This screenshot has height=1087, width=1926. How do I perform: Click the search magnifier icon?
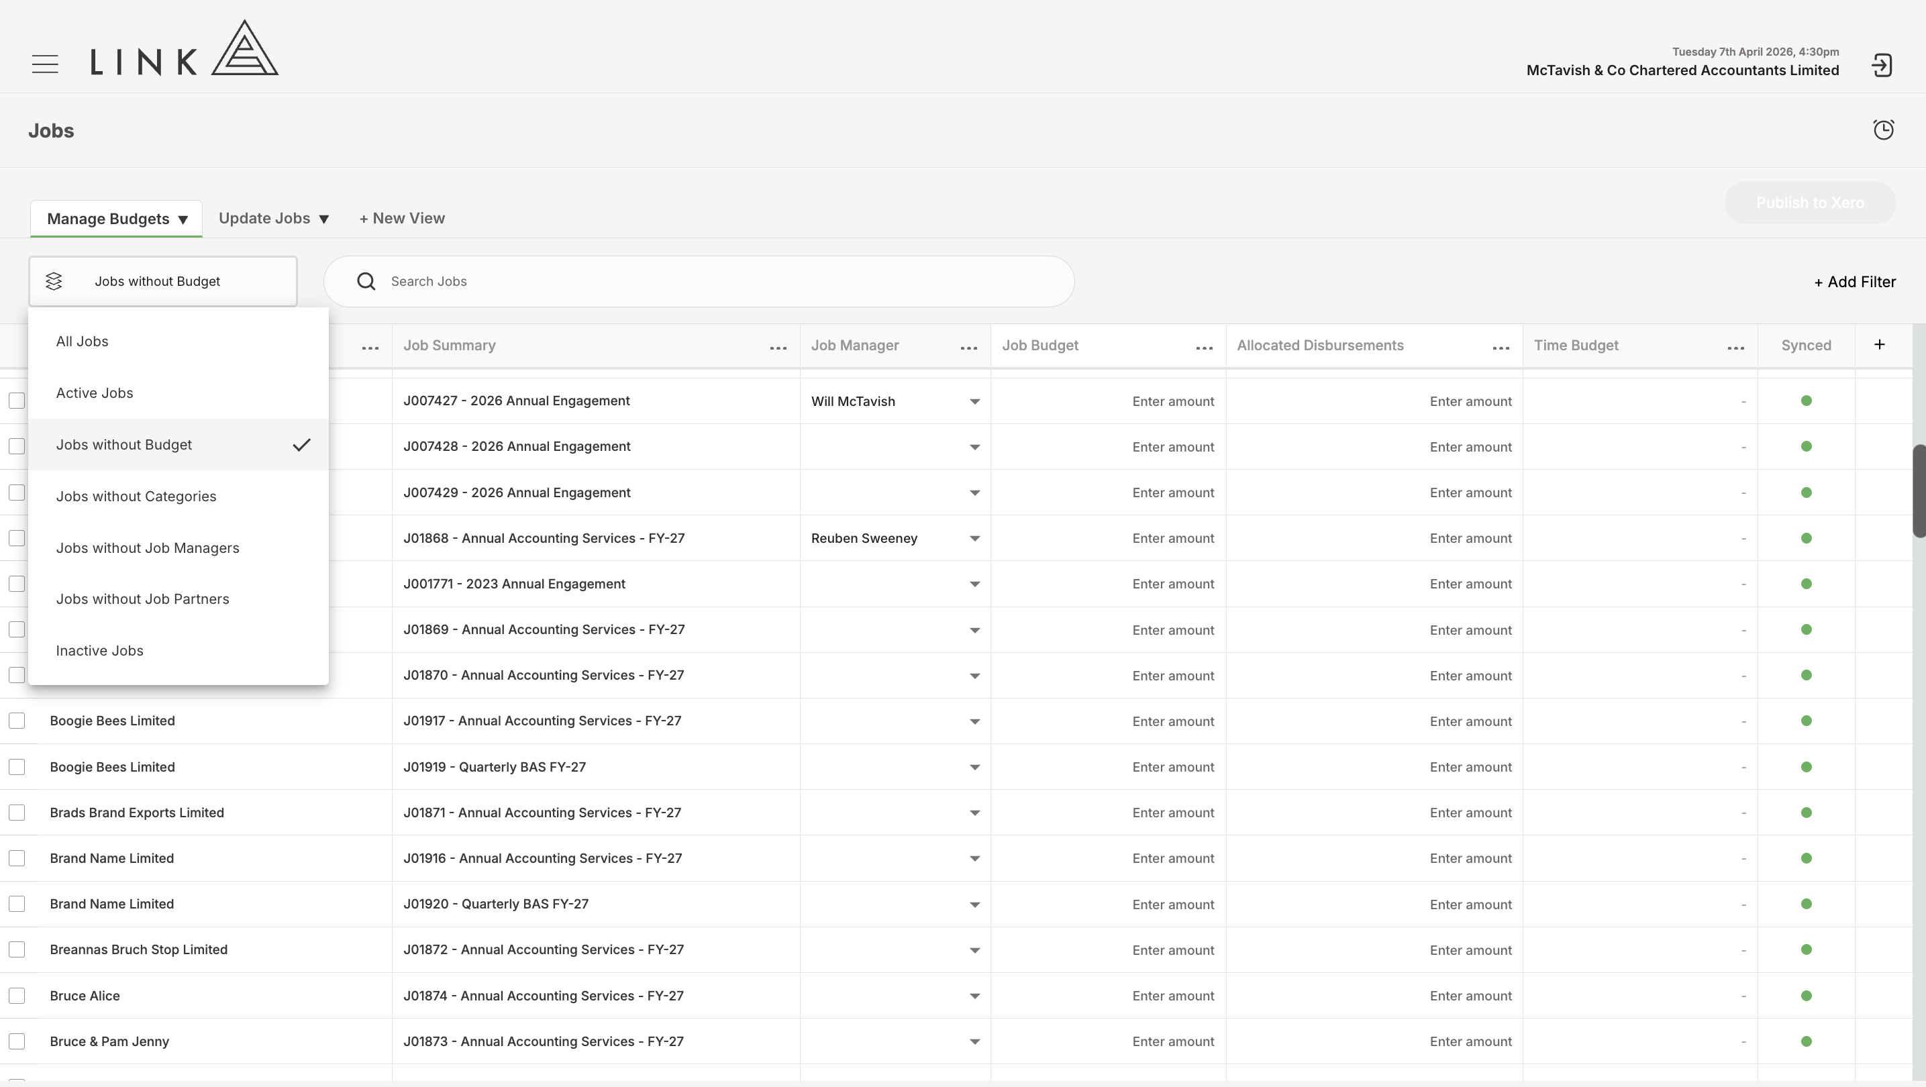(x=366, y=281)
